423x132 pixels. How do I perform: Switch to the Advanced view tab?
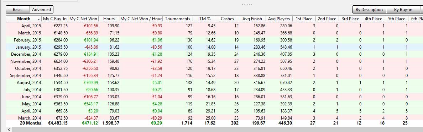(41, 10)
